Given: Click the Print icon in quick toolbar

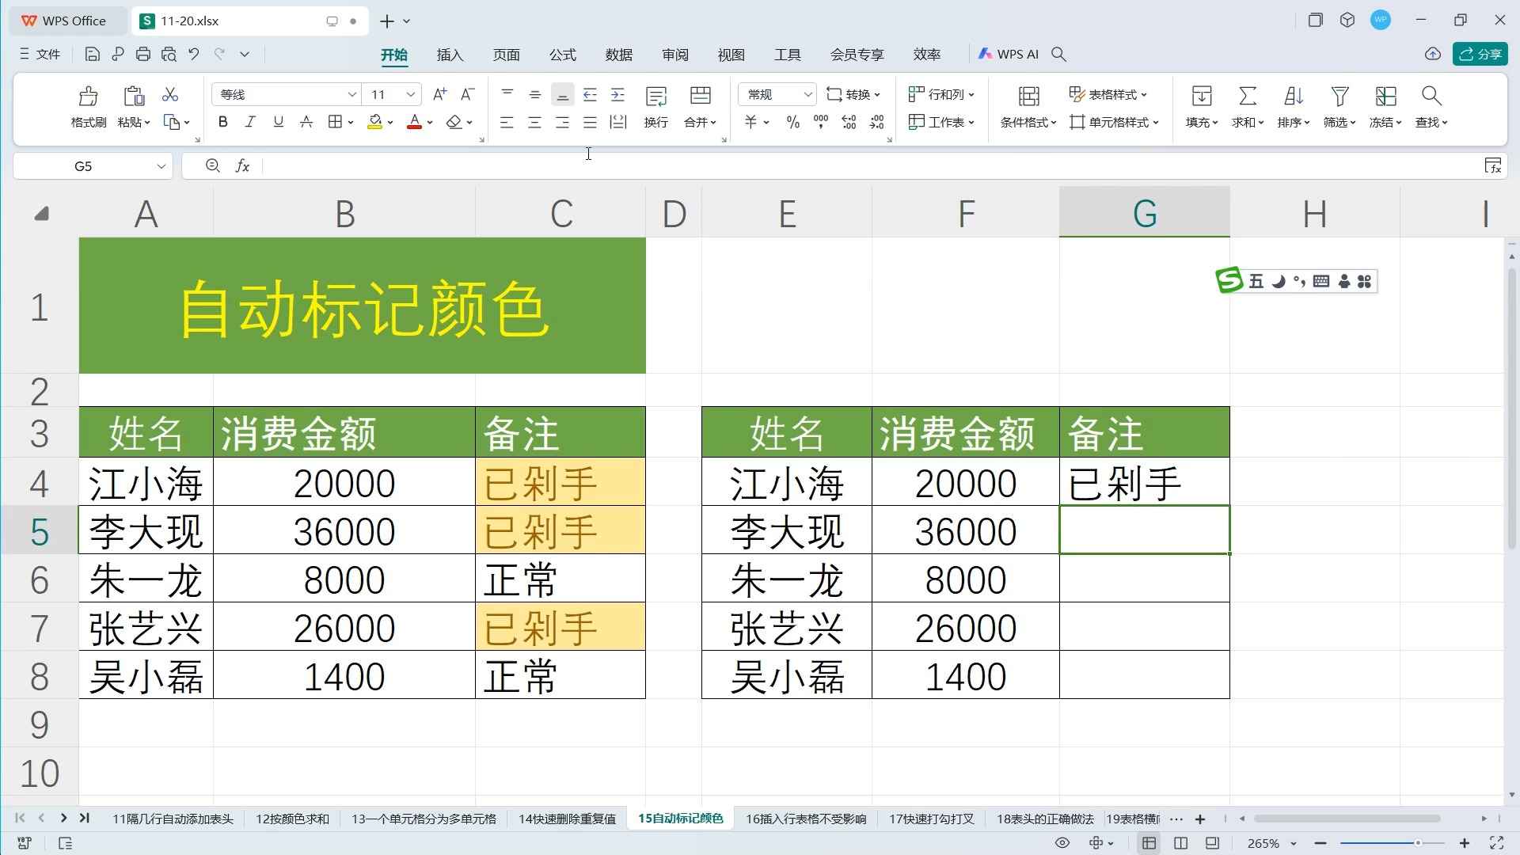Looking at the screenshot, I should coord(143,55).
